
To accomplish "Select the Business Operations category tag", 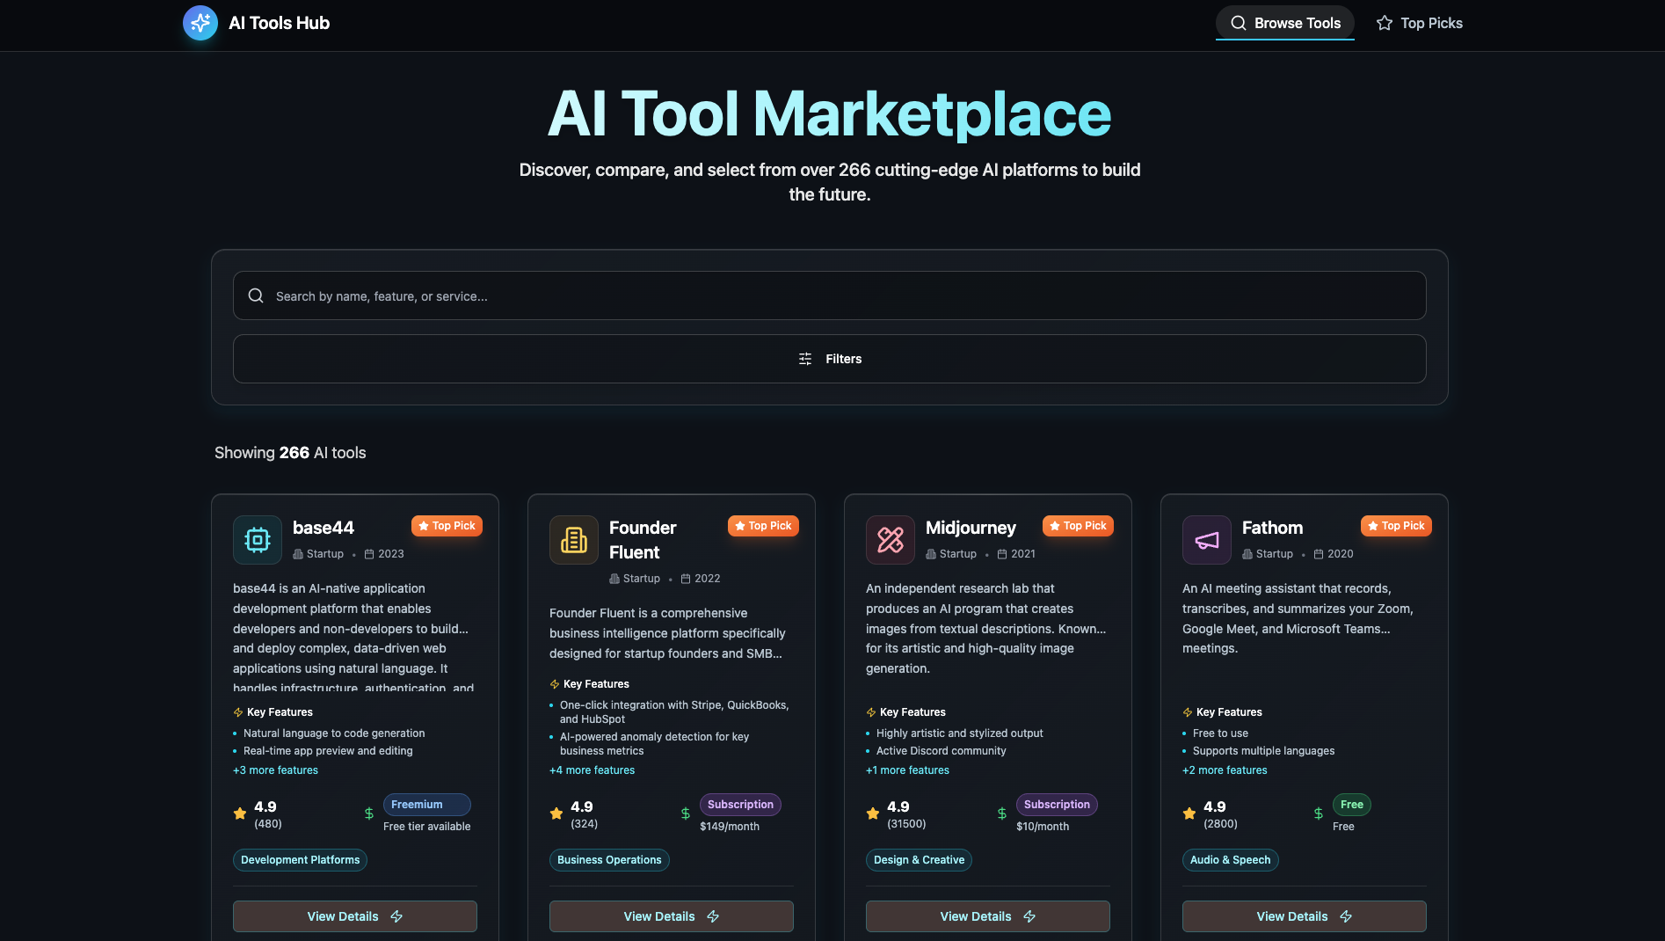I will (609, 860).
